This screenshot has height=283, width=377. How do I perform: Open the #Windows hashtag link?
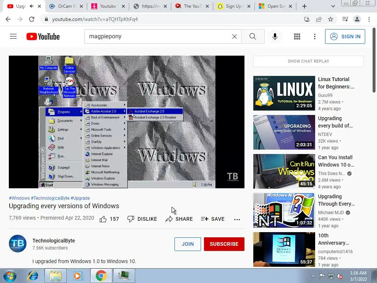point(19,198)
